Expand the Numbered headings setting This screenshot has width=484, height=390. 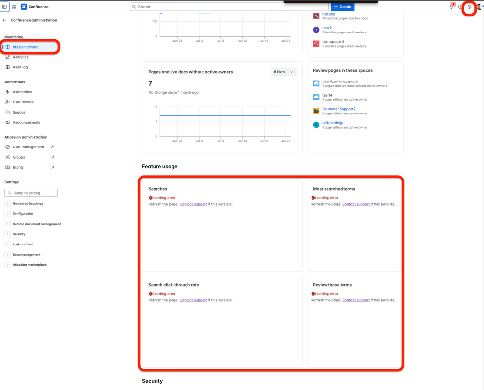[8, 204]
